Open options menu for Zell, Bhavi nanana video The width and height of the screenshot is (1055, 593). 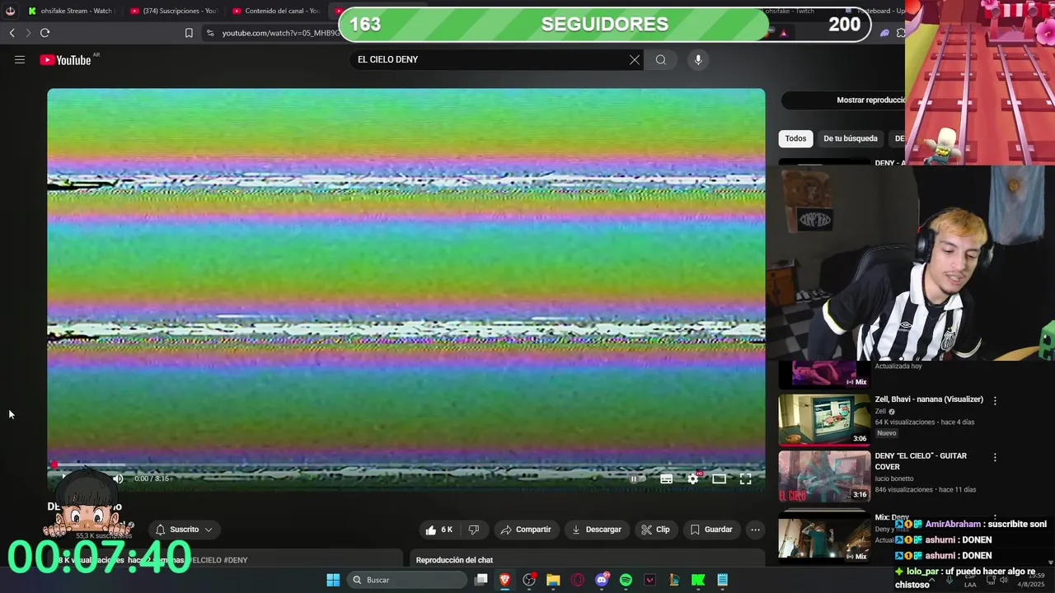pos(995,400)
